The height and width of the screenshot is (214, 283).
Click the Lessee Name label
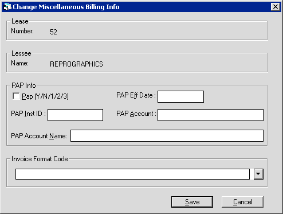pos(19,63)
